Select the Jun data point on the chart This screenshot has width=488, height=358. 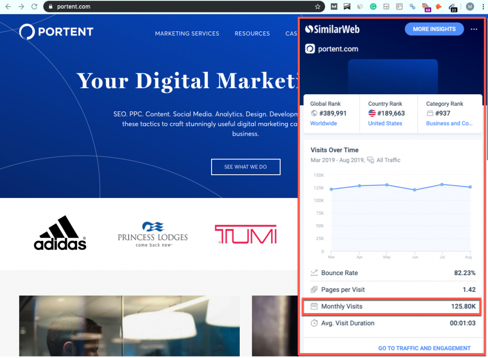[x=415, y=189]
